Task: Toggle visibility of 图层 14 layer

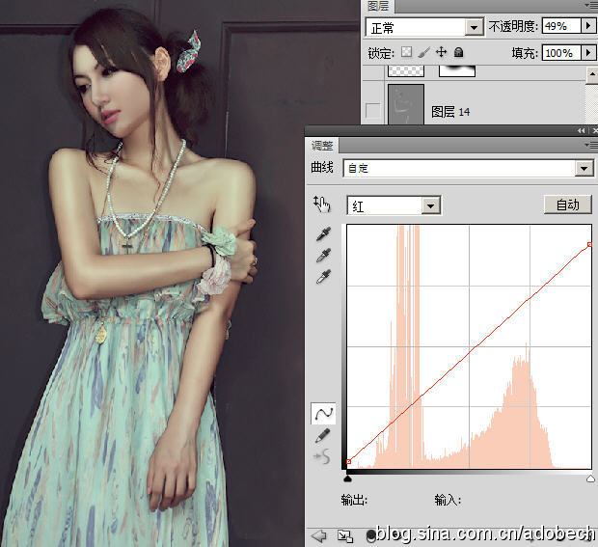Action: 374,112
